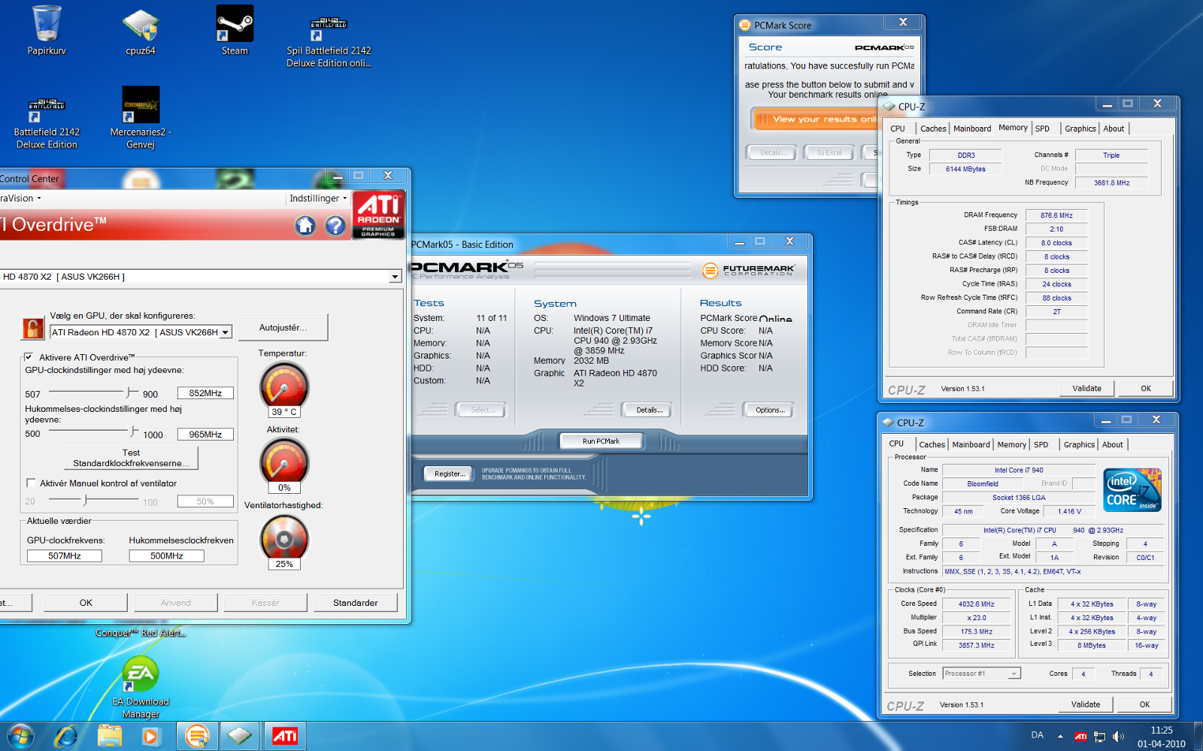
Task: Click the Intel Core i7 logo in CPU-Z
Action: pos(1132,490)
